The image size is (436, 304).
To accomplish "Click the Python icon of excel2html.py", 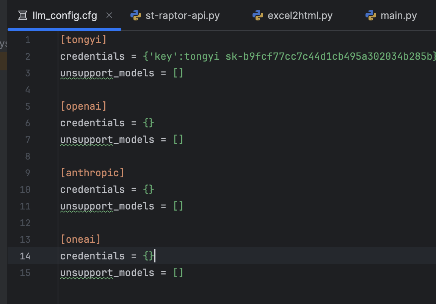I will point(258,15).
